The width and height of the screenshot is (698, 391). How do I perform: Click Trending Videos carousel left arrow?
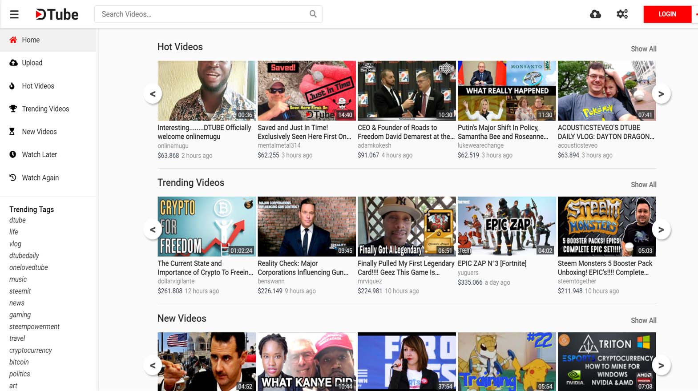click(x=153, y=230)
